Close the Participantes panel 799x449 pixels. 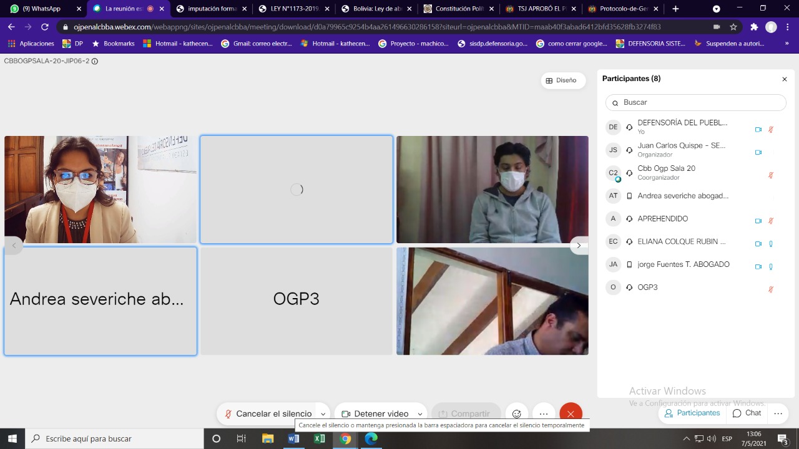[785, 79]
